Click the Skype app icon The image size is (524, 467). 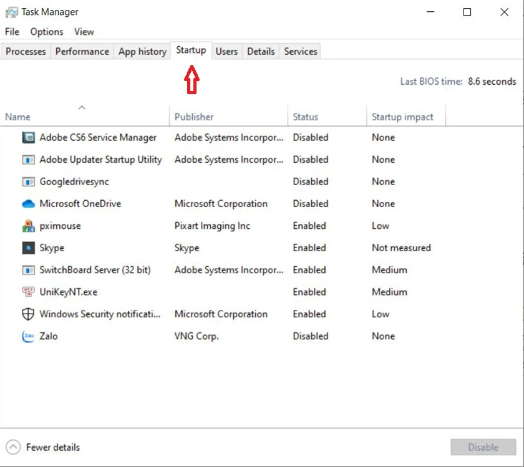click(29, 248)
